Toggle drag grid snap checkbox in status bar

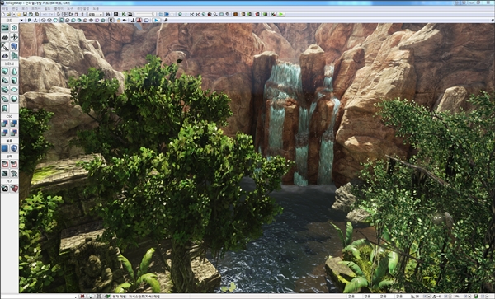(x=425, y=297)
